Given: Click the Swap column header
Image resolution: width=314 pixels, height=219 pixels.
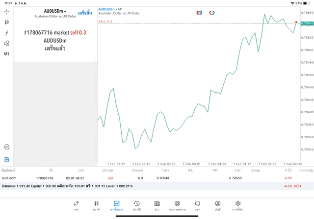Looking at the screenshot, I should (256, 170).
